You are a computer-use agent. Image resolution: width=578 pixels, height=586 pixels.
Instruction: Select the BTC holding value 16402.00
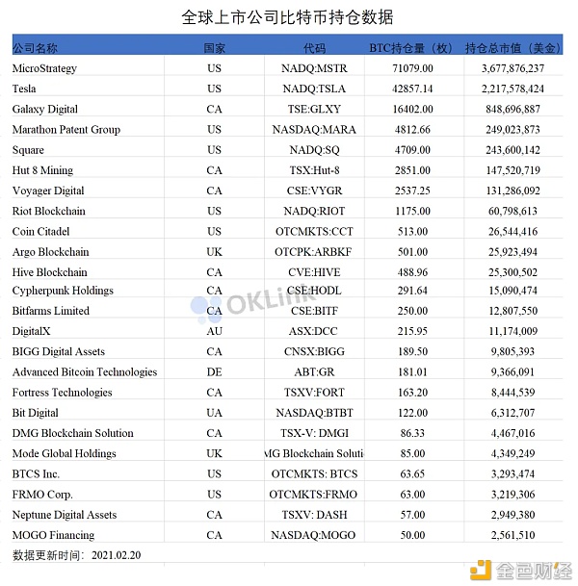click(412, 109)
